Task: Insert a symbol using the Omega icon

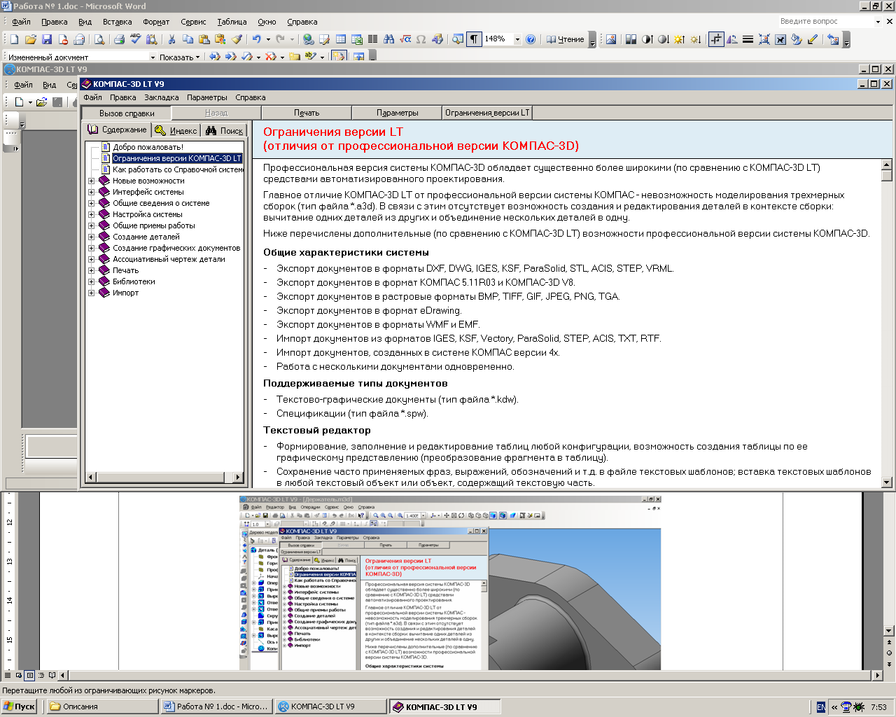Action: [421, 39]
